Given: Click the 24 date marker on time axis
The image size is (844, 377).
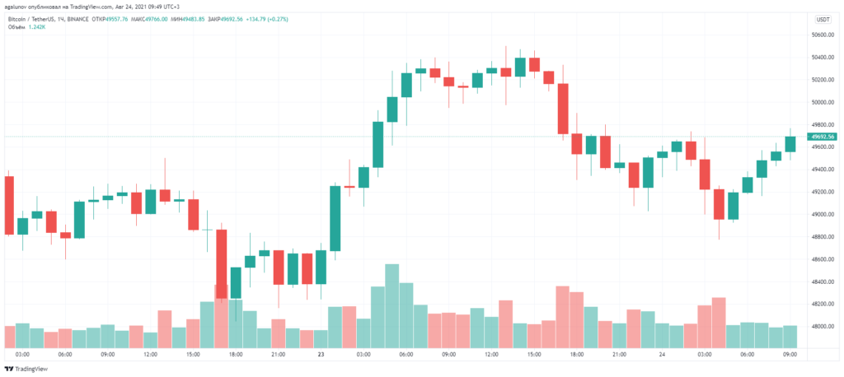Looking at the screenshot, I should click(660, 354).
